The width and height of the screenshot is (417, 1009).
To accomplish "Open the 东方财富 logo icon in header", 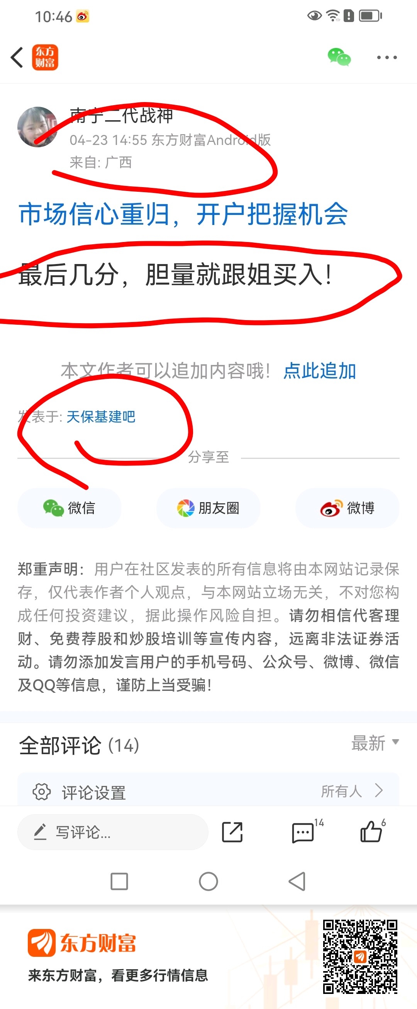I will pyautogui.click(x=45, y=57).
